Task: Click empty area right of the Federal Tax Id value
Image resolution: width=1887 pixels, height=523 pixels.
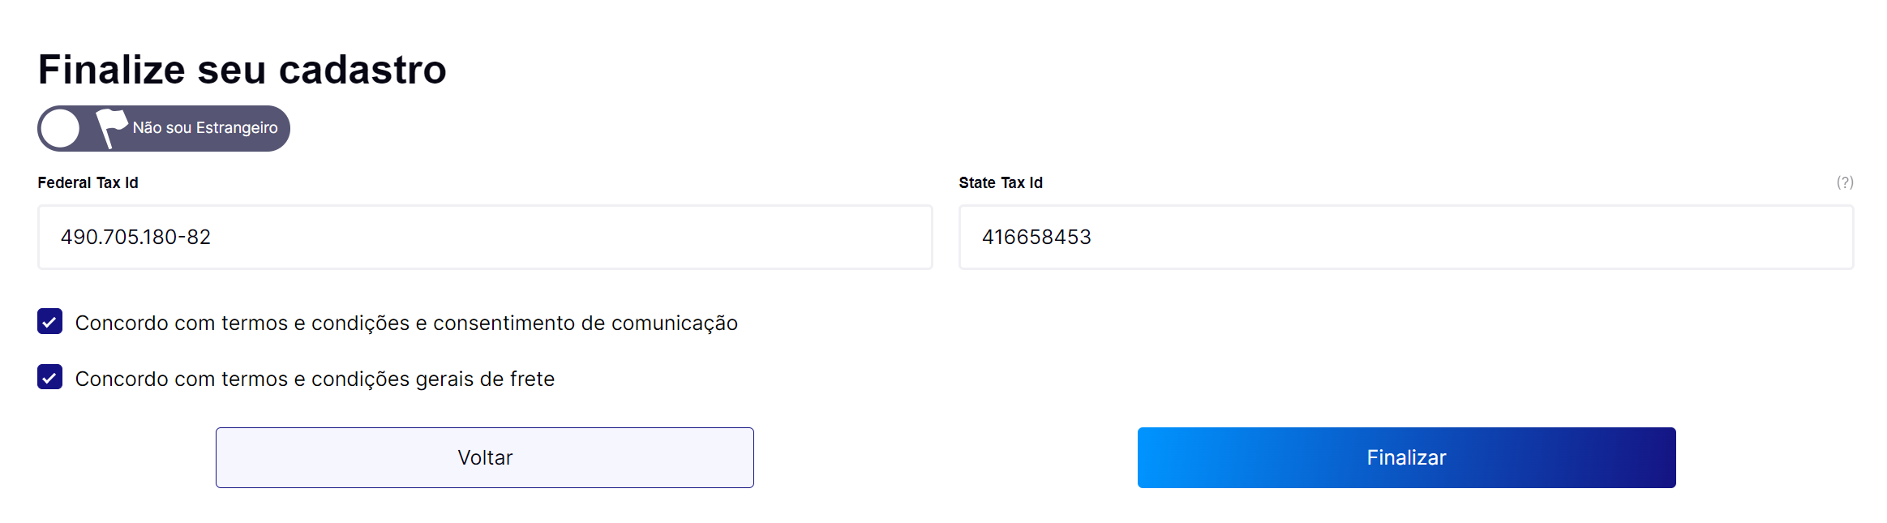Action: point(568,237)
